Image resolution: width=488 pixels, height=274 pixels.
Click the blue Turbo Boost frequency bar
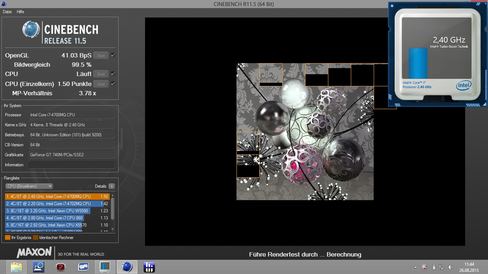418,63
